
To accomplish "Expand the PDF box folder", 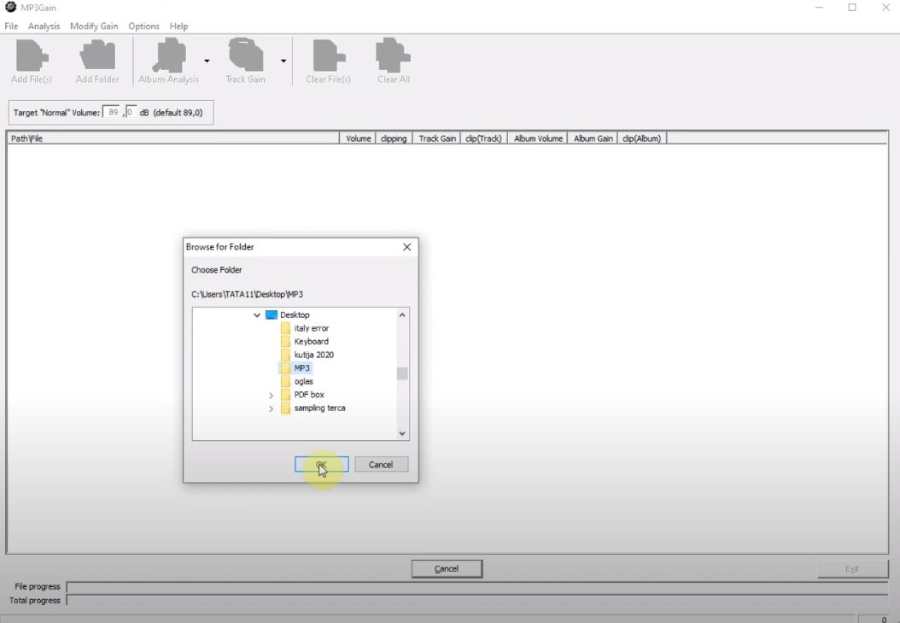I will [271, 395].
